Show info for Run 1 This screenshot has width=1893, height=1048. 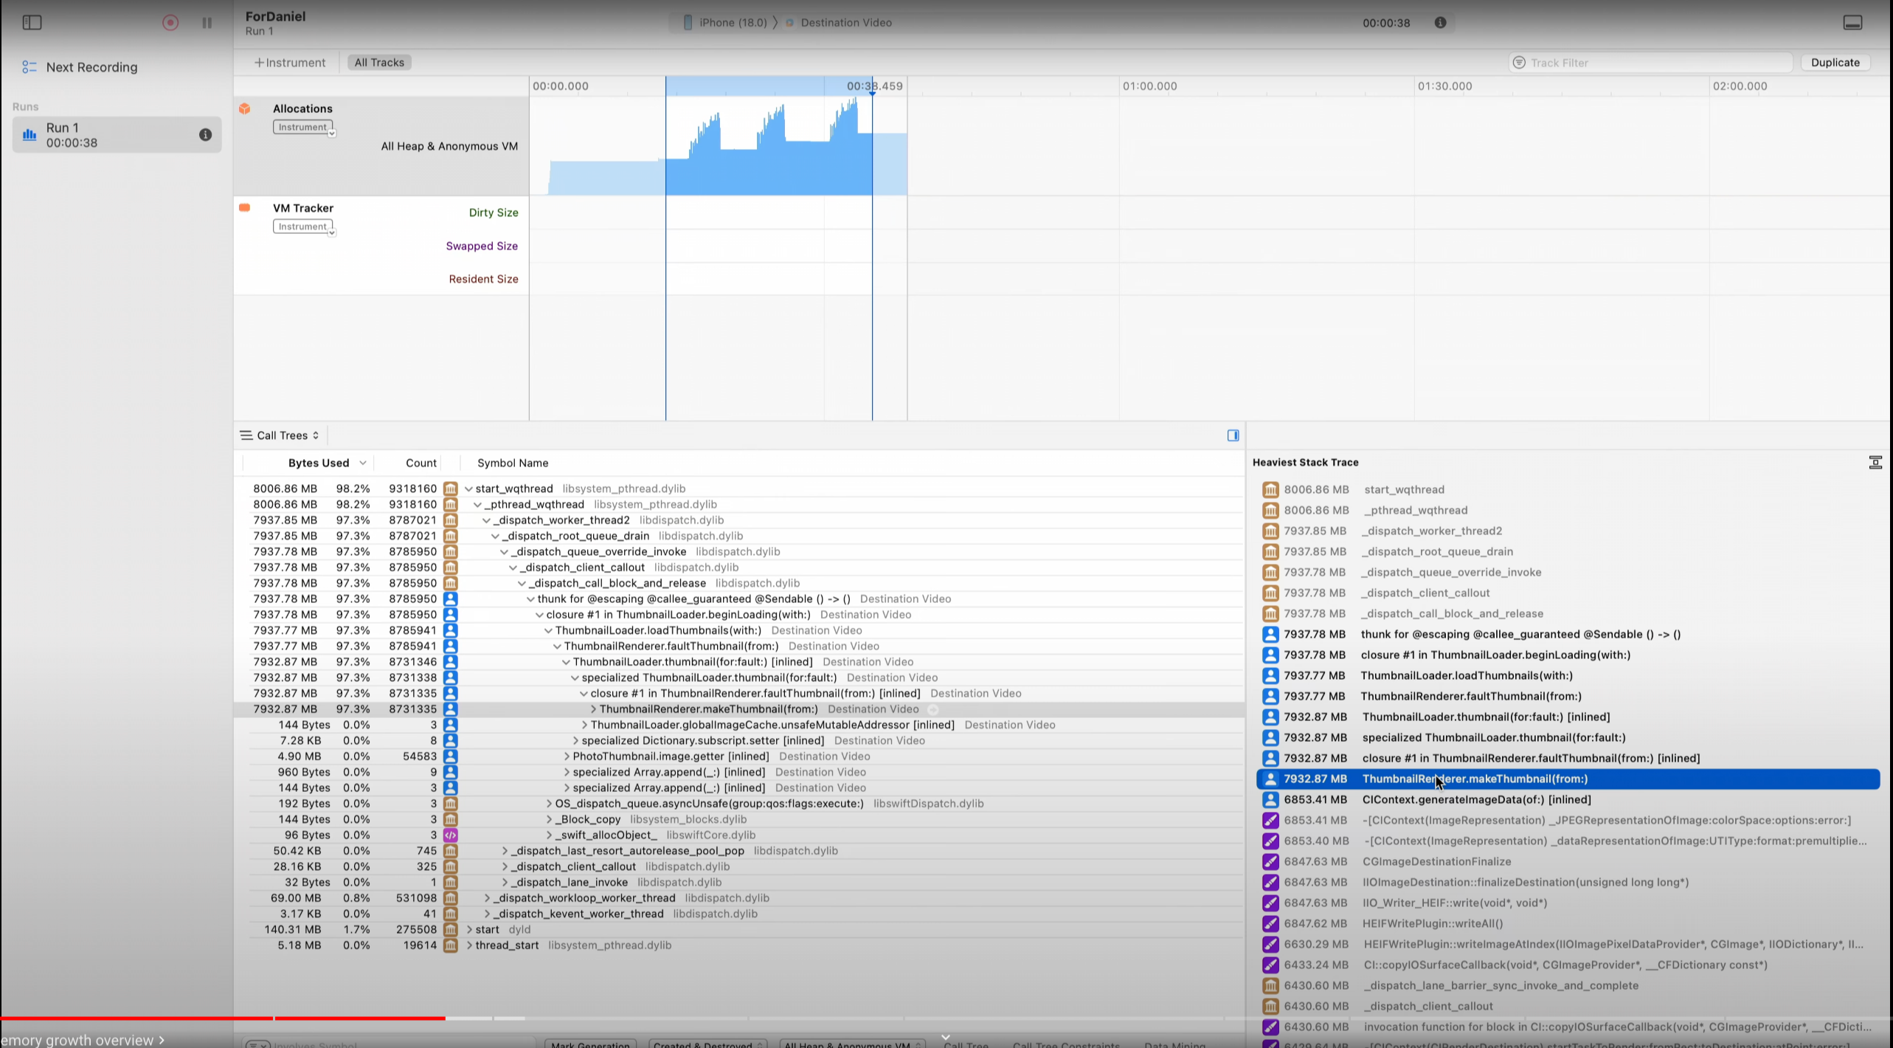click(205, 134)
